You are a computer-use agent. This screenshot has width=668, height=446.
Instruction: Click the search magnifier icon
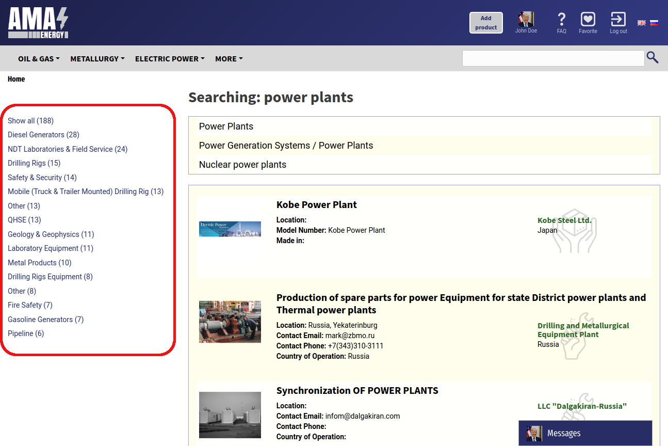tap(653, 58)
